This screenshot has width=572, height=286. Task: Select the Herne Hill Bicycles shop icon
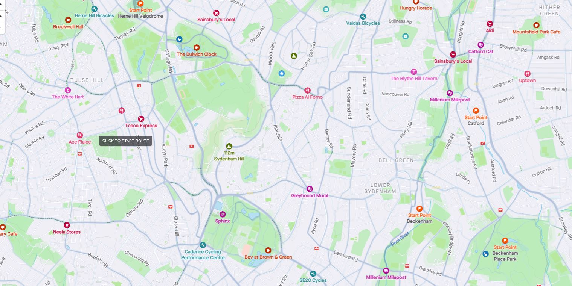[x=95, y=9]
